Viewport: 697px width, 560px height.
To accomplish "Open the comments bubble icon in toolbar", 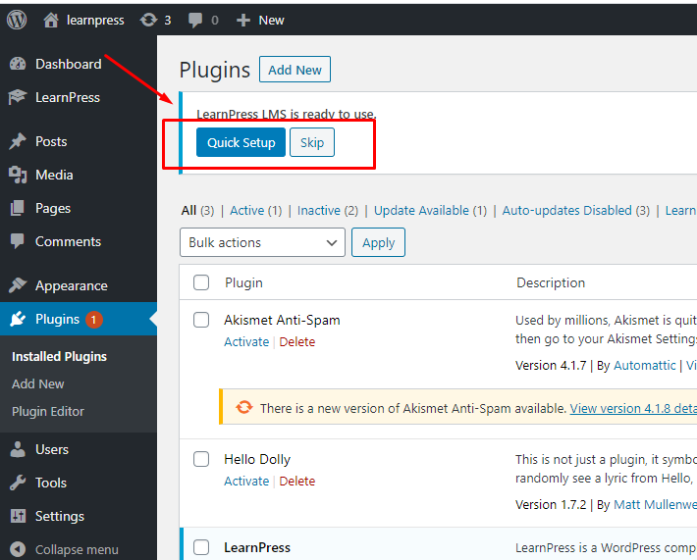I will (x=195, y=19).
